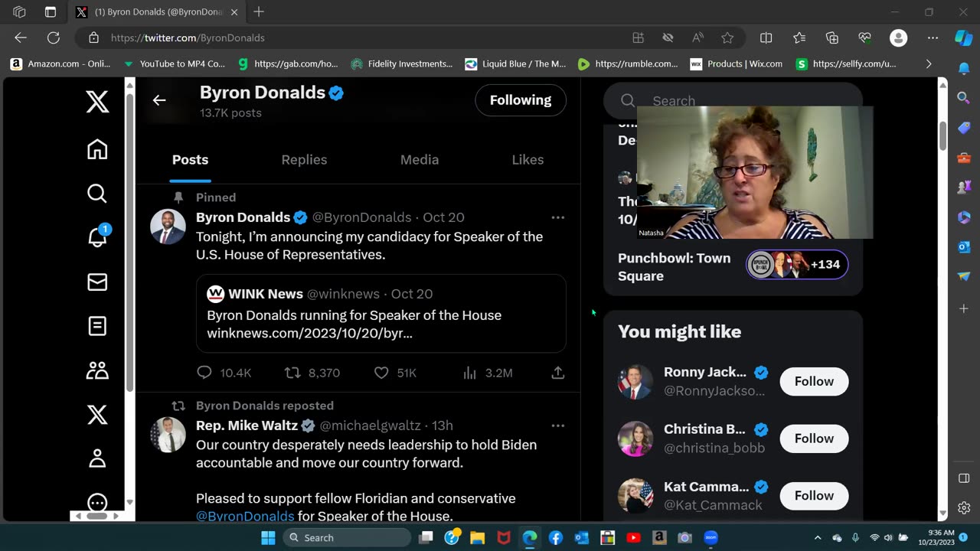Open Explore search icon in sidebar
980x551 pixels.
coord(97,194)
